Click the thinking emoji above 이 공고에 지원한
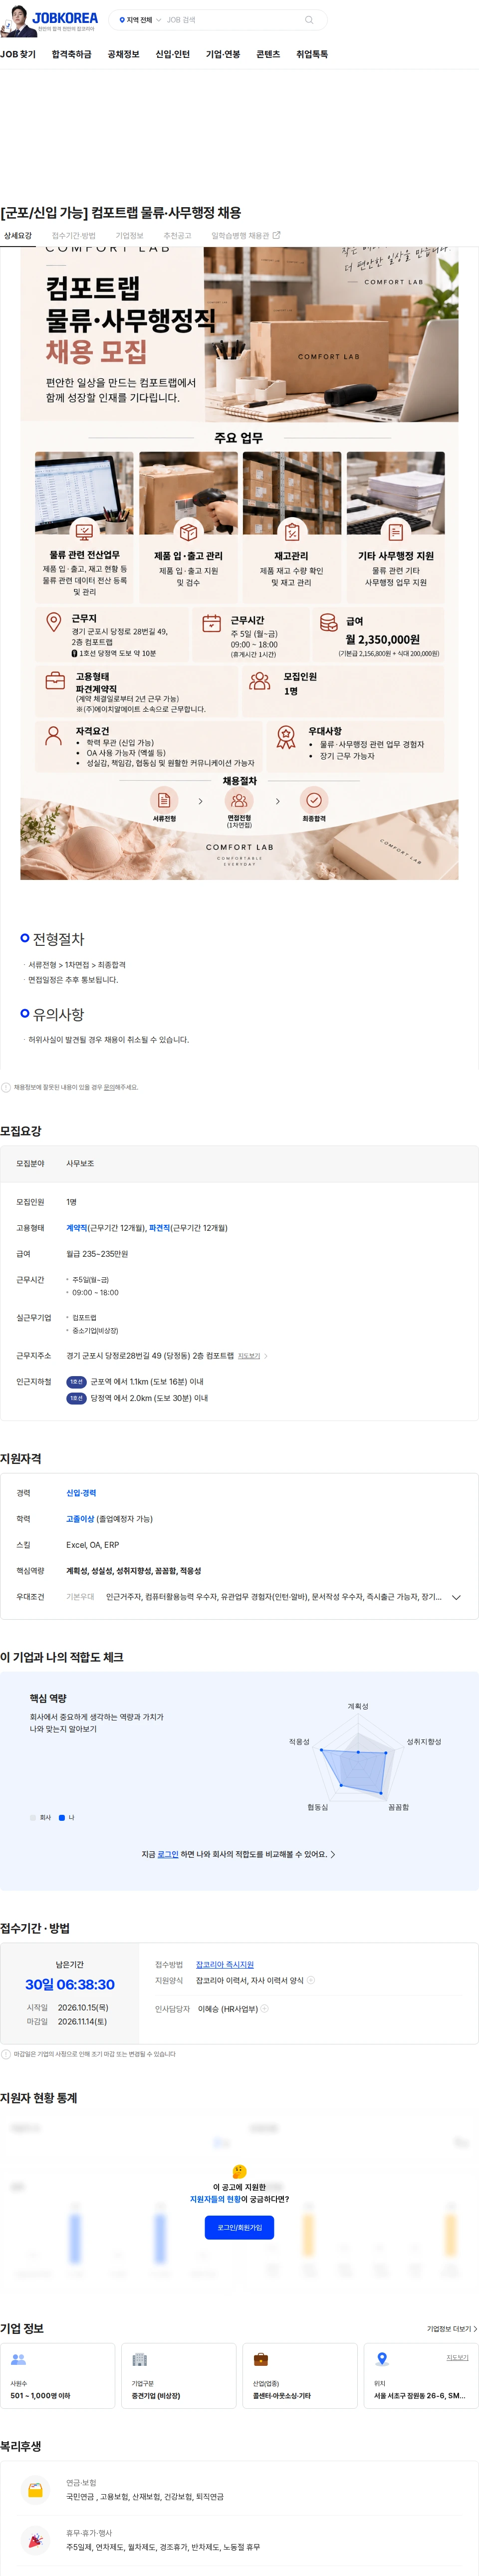This screenshot has height=2576, width=479. click(x=239, y=2171)
